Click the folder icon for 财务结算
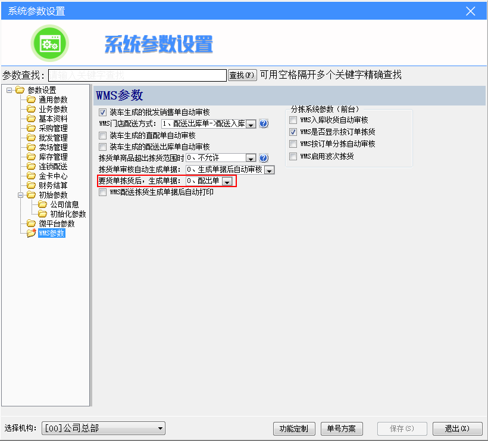This screenshot has height=441, width=488. 32,185
